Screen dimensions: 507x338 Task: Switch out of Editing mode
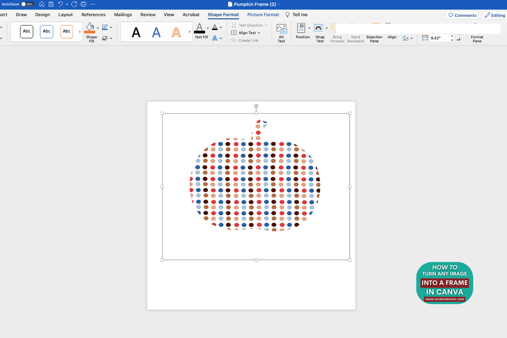[494, 15]
